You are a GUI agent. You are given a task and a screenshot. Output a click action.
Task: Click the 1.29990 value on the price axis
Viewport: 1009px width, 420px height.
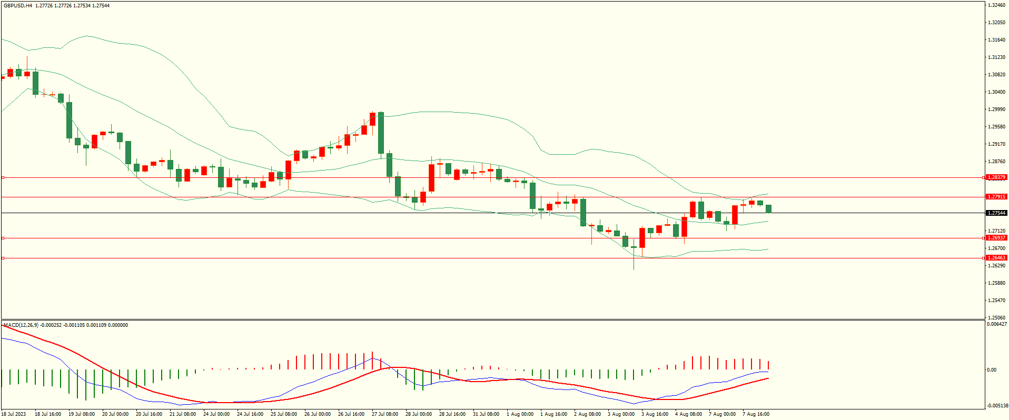click(x=997, y=109)
